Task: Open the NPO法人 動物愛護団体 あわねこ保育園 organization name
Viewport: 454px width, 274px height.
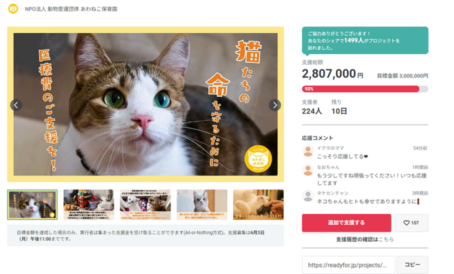Action: tap(71, 9)
